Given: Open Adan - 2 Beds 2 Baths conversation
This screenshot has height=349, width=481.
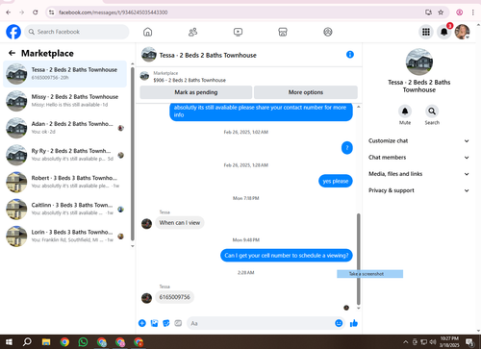Looking at the screenshot, I should (65, 128).
